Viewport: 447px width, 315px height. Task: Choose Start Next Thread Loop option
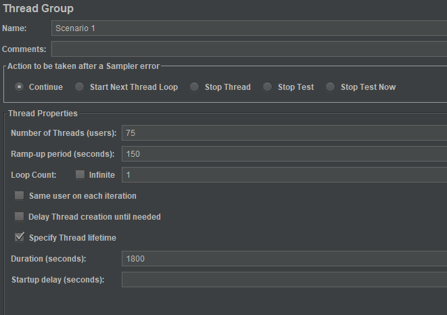pos(80,87)
